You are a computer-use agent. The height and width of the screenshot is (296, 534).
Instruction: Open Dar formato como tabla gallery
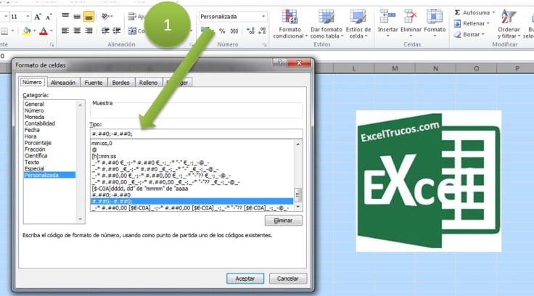click(x=326, y=24)
